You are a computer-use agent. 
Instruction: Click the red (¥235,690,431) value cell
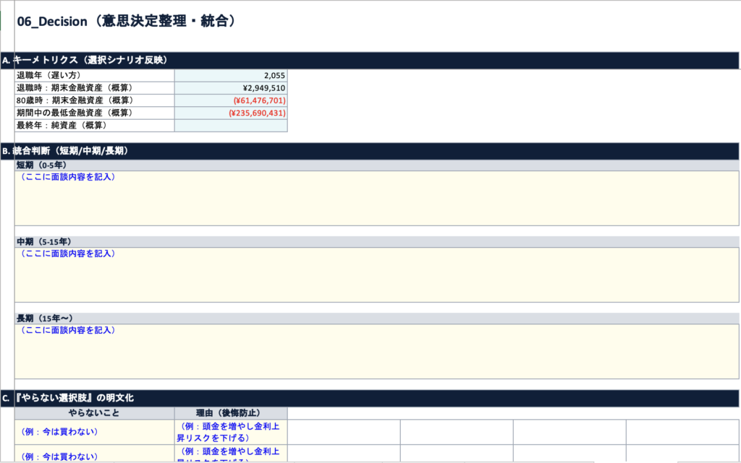coord(231,113)
